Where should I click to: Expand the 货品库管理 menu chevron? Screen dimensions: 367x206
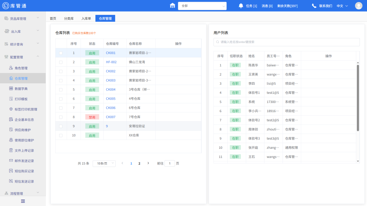click(38, 18)
